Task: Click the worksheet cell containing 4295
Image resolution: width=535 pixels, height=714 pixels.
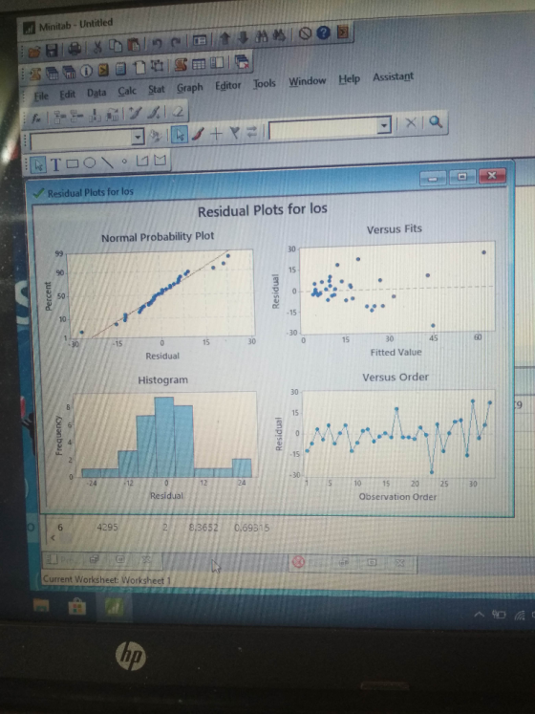Action: coord(107,528)
